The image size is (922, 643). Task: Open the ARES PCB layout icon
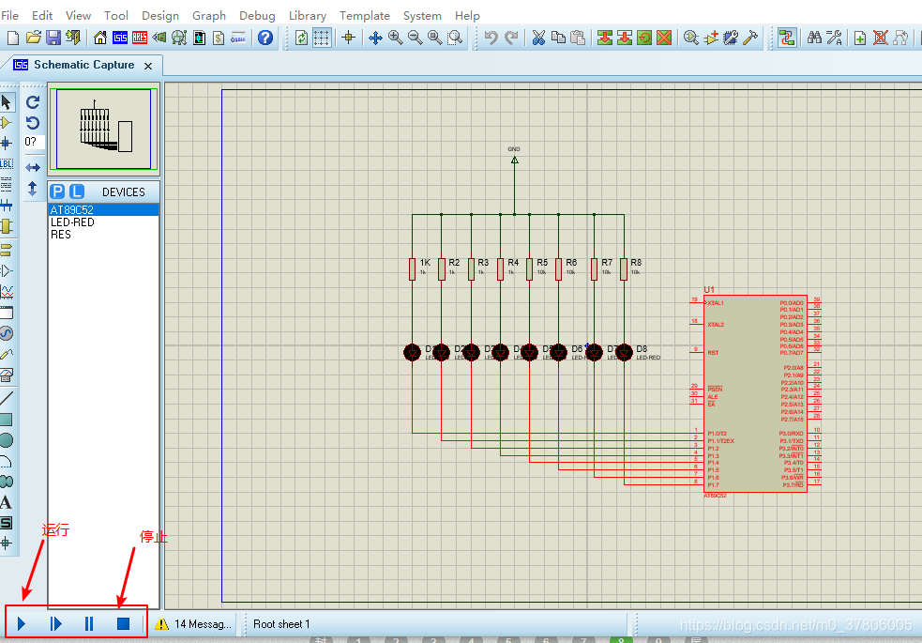tap(140, 38)
